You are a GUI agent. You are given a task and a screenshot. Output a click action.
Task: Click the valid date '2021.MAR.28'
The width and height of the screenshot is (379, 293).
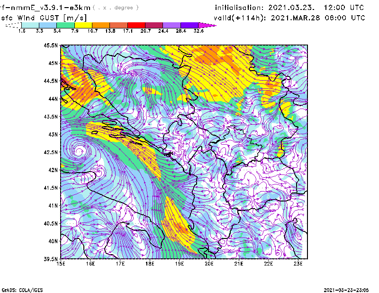tap(295, 18)
